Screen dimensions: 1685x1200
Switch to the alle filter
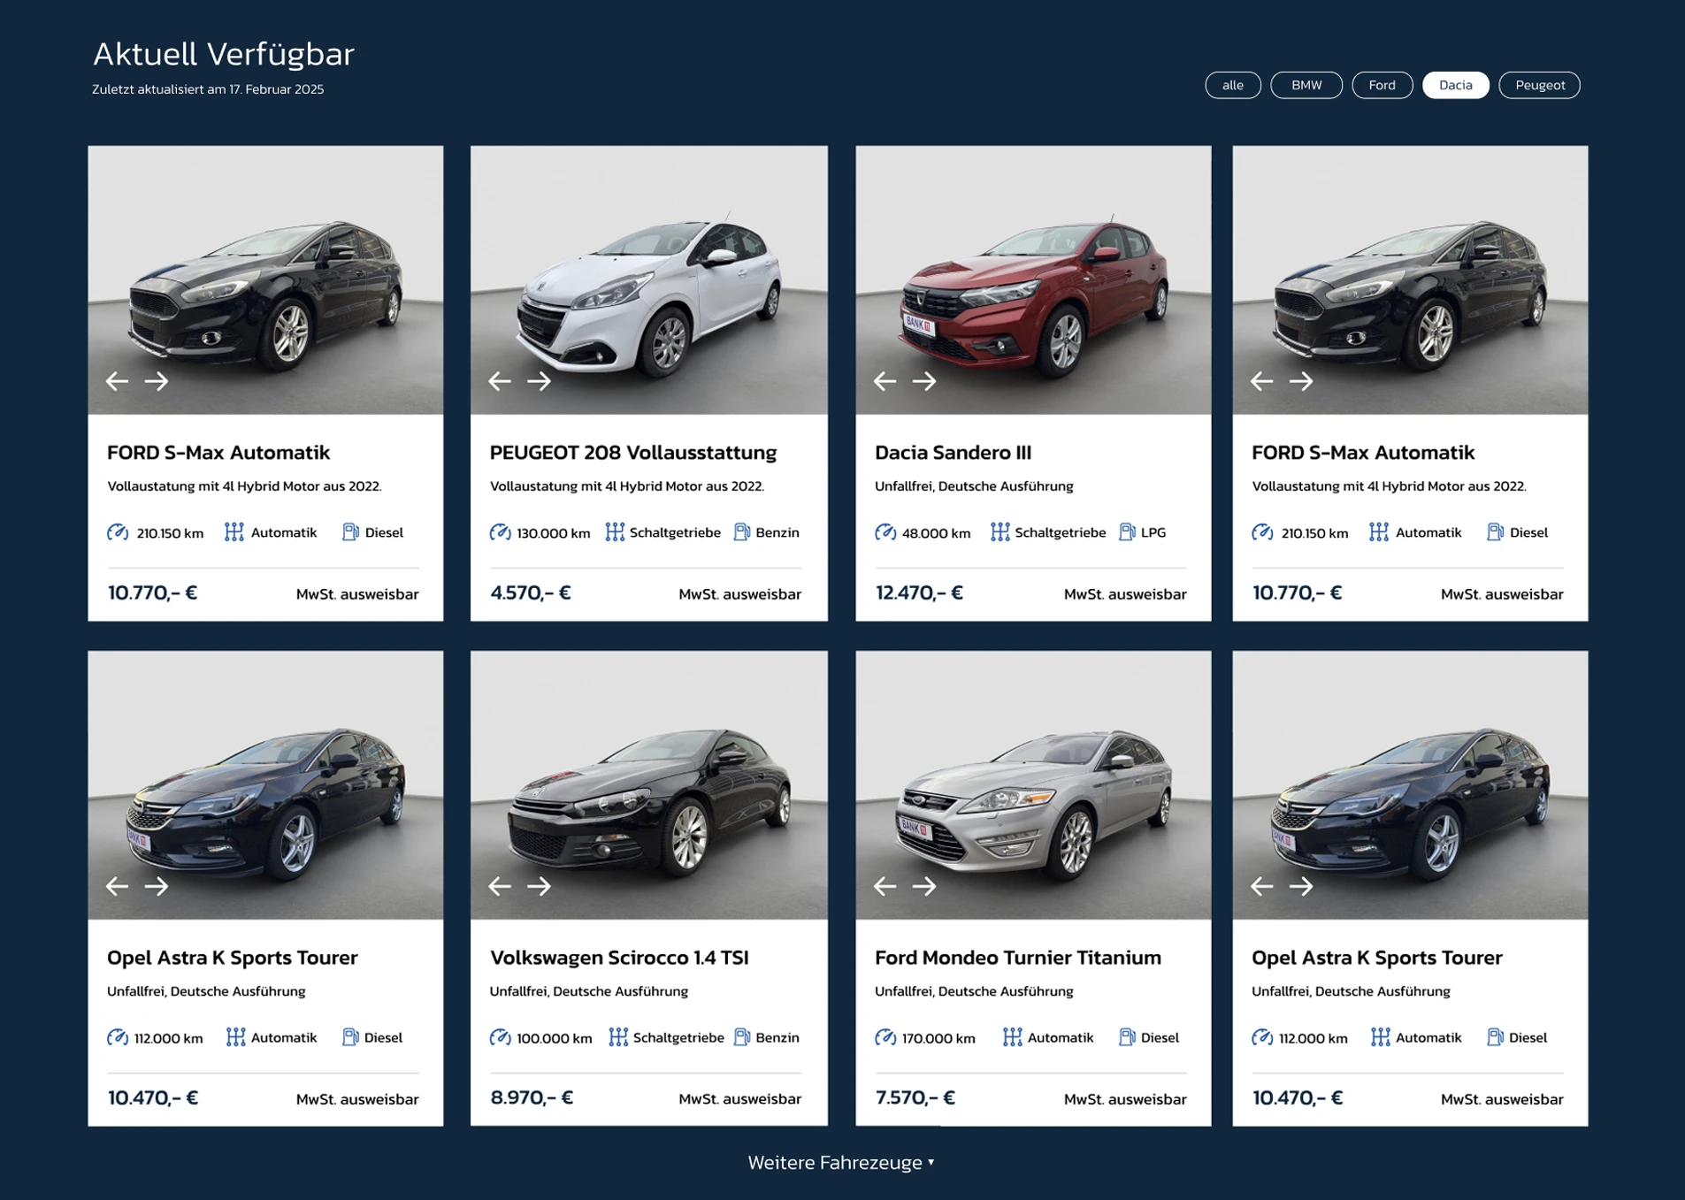point(1232,85)
